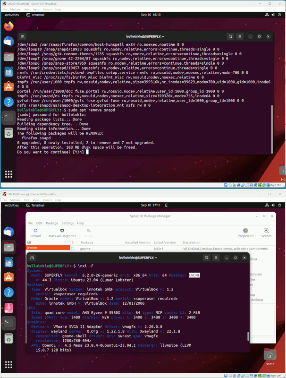The image size is (286, 378).
Task: Open the Help icon in the 16:10 desktop dock
Action: pos(8,102)
